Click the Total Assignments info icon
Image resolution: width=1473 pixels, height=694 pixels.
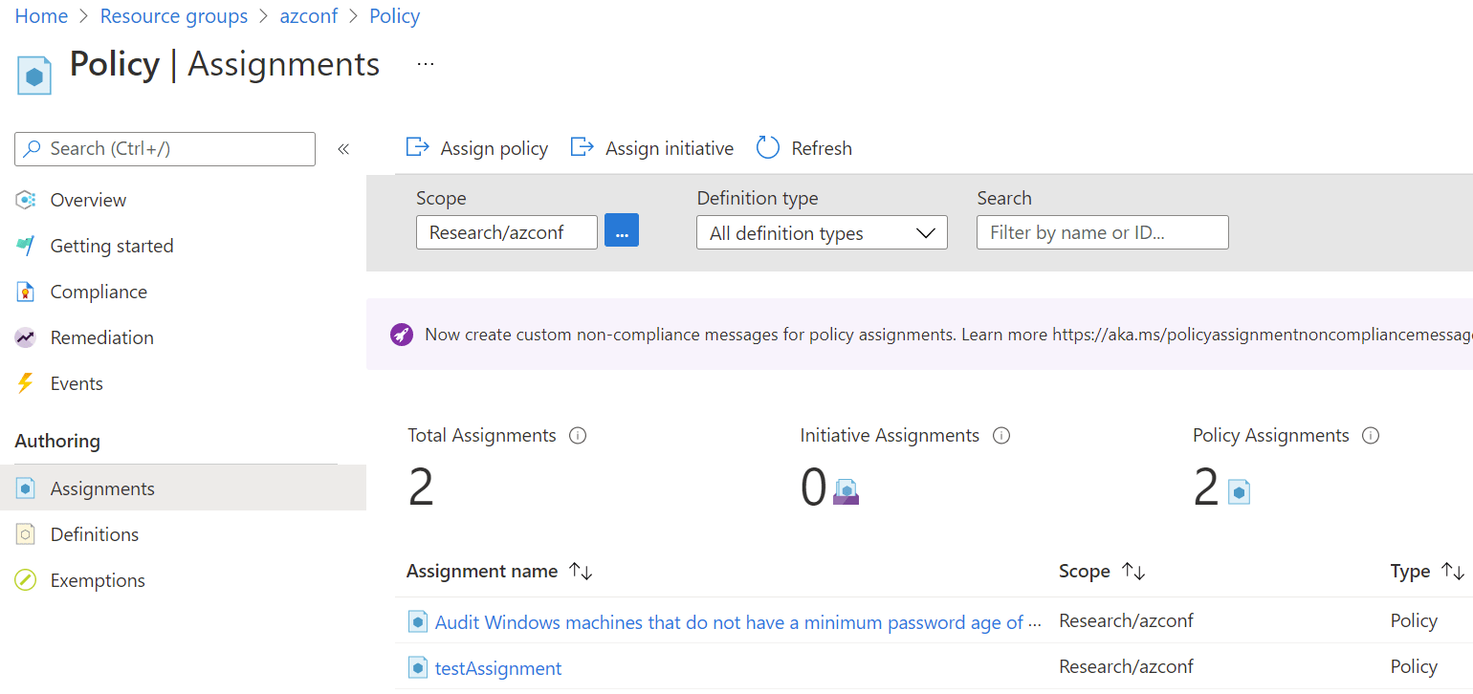578,435
